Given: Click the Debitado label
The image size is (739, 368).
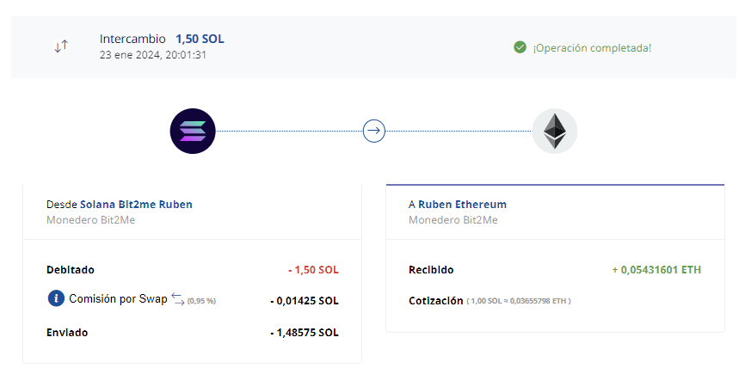Looking at the screenshot, I should pyautogui.click(x=71, y=270).
